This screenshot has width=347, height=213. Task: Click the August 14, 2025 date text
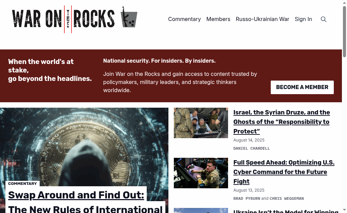click(x=249, y=140)
